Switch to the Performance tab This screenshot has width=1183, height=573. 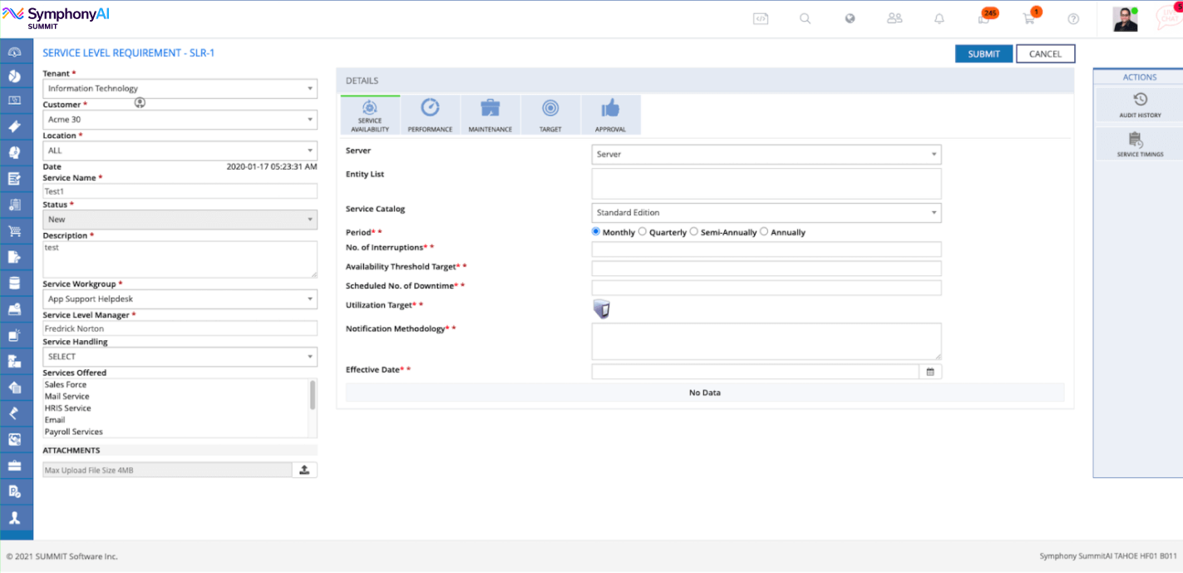click(430, 115)
